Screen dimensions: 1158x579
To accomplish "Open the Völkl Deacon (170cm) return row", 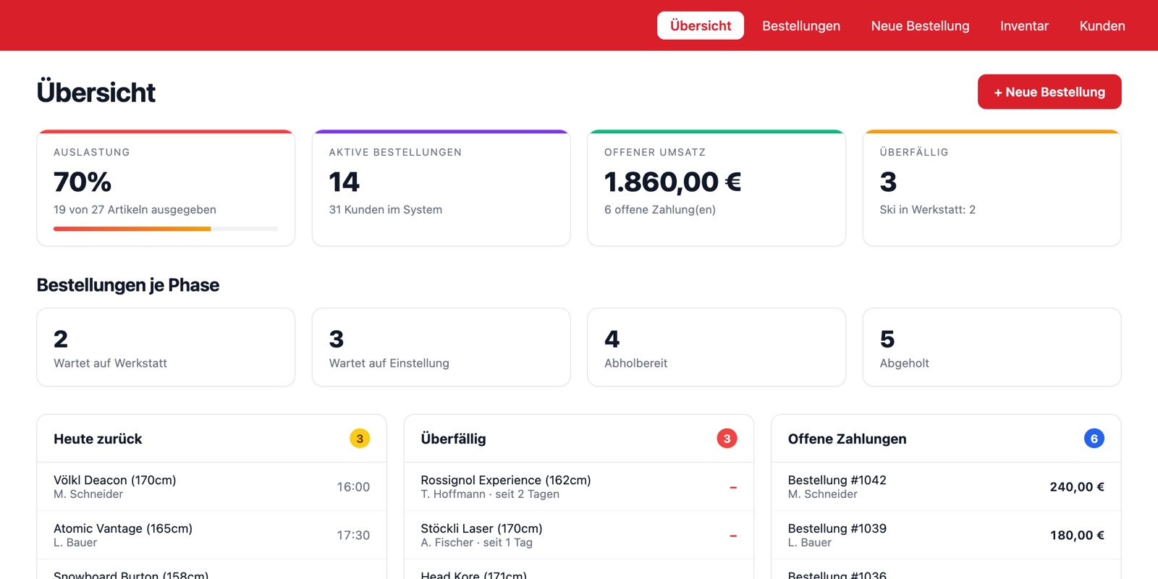I will click(x=211, y=487).
